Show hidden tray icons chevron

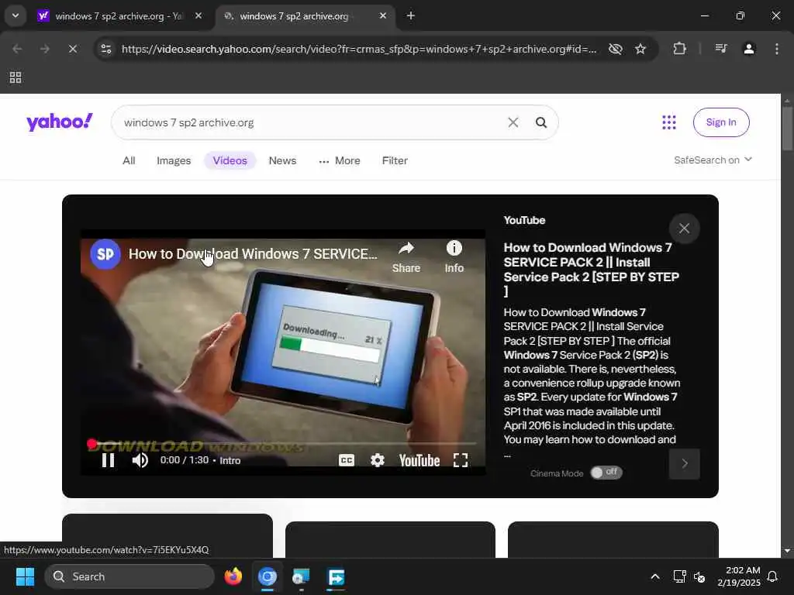[x=654, y=576]
